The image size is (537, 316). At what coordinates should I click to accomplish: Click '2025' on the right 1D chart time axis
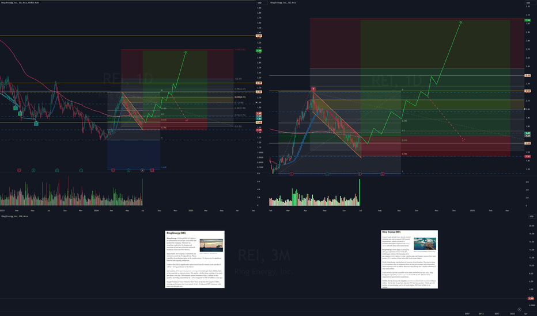[x=472, y=210]
